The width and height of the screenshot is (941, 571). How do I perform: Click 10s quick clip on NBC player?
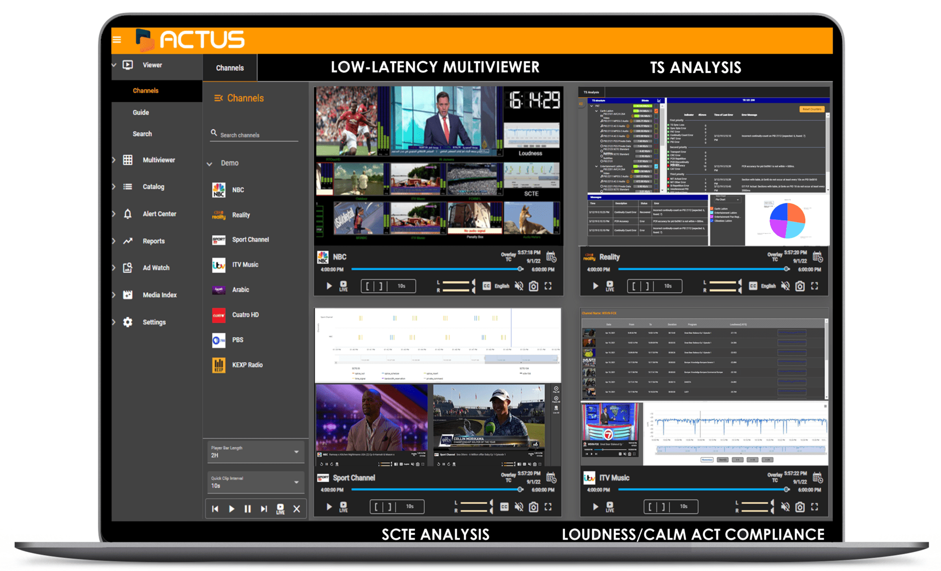[x=401, y=286]
